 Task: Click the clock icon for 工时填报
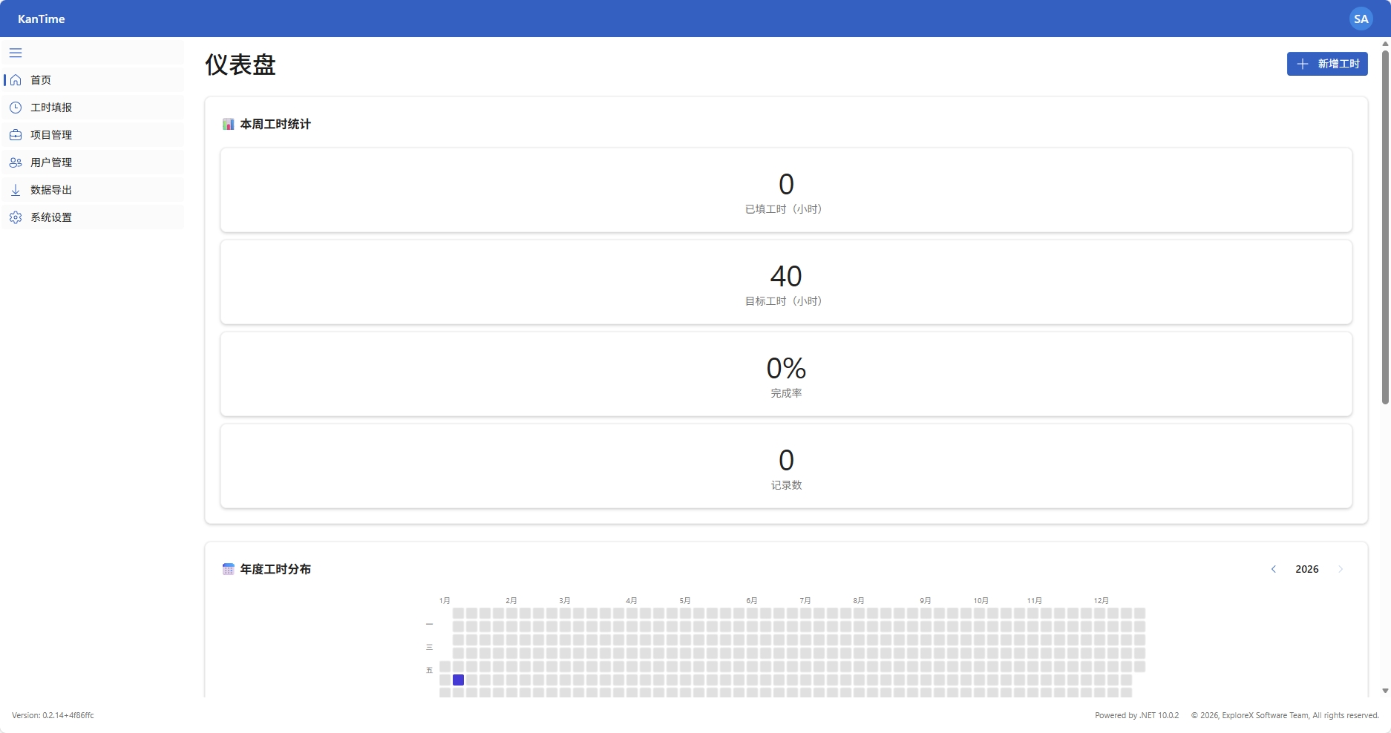pyautogui.click(x=16, y=108)
